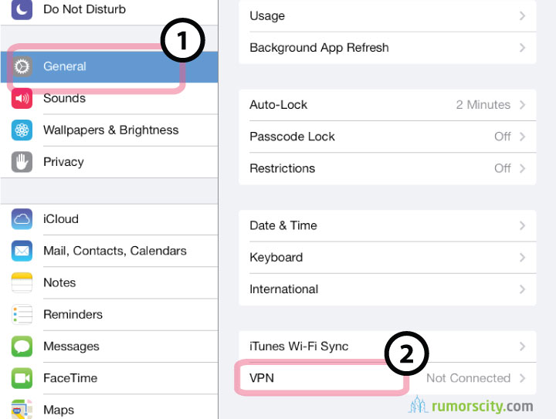Open the Keyboard settings row
Screen dimensions: 556x419
tap(388, 258)
